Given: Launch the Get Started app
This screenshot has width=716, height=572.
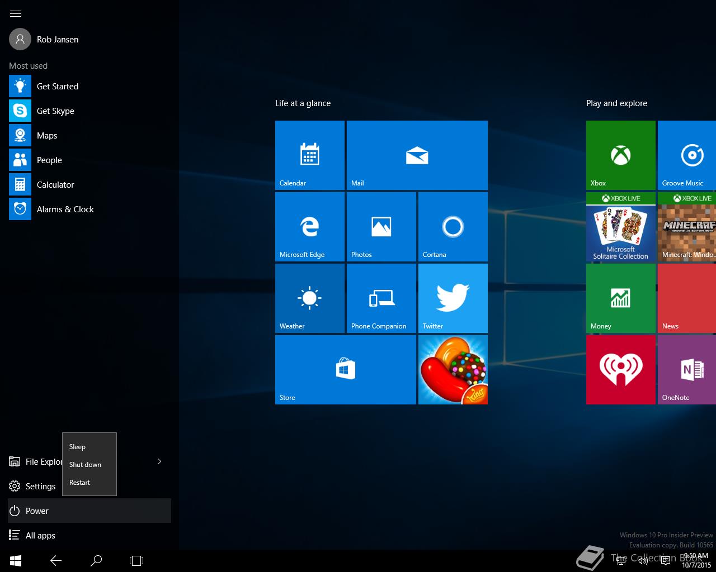Looking at the screenshot, I should [89, 86].
